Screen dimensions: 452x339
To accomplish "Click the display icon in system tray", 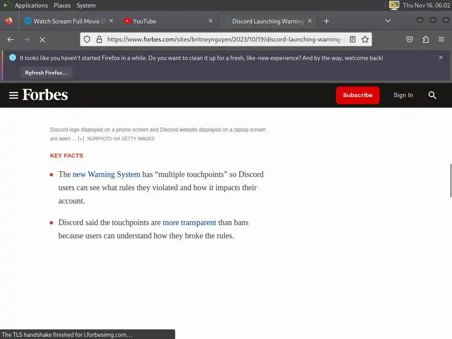I will 394,5.
